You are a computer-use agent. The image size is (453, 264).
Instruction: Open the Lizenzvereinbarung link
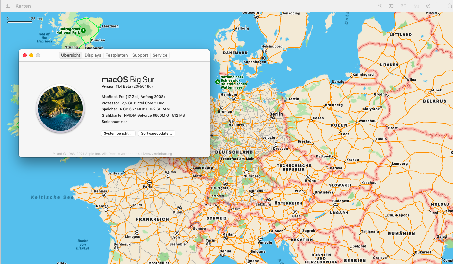[157, 154]
